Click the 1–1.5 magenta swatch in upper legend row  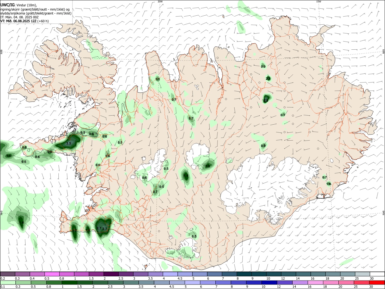[82, 274]
